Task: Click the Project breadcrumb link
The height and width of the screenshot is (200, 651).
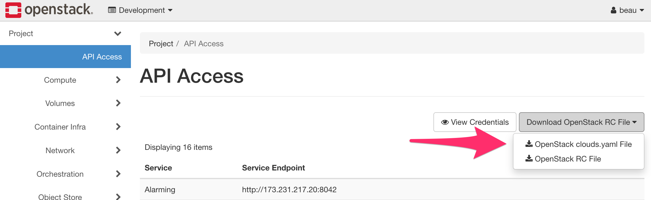Action: pos(161,44)
